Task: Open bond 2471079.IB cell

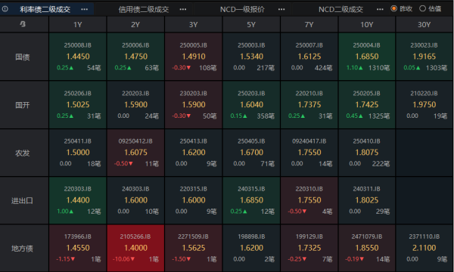Action: click(x=367, y=249)
